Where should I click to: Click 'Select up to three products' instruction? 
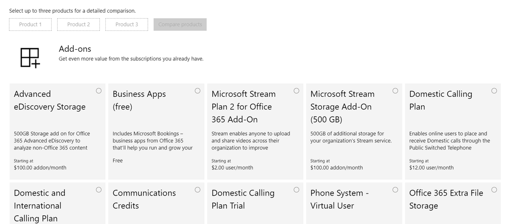(72, 11)
